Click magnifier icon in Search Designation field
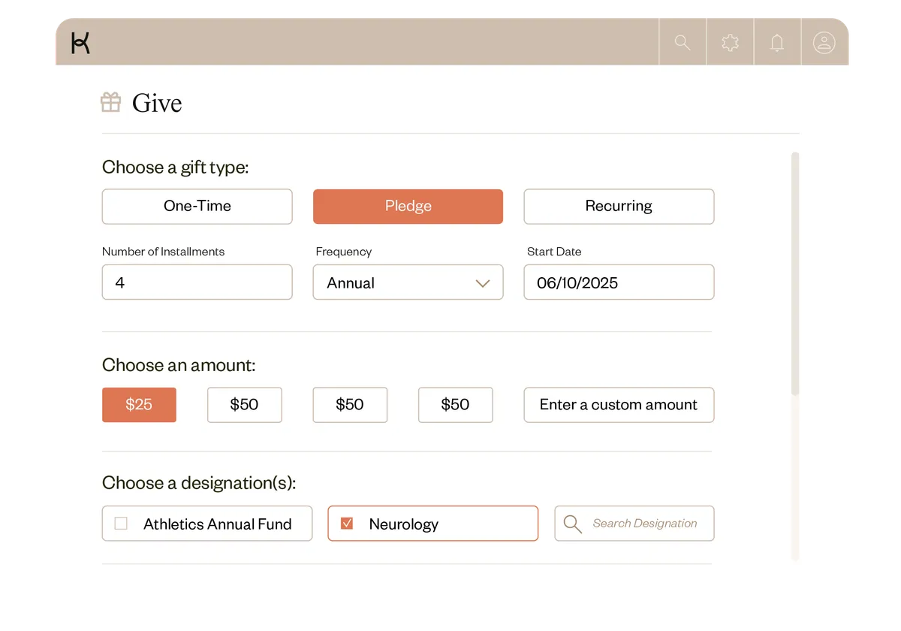This screenshot has height=631, width=901. point(573,524)
